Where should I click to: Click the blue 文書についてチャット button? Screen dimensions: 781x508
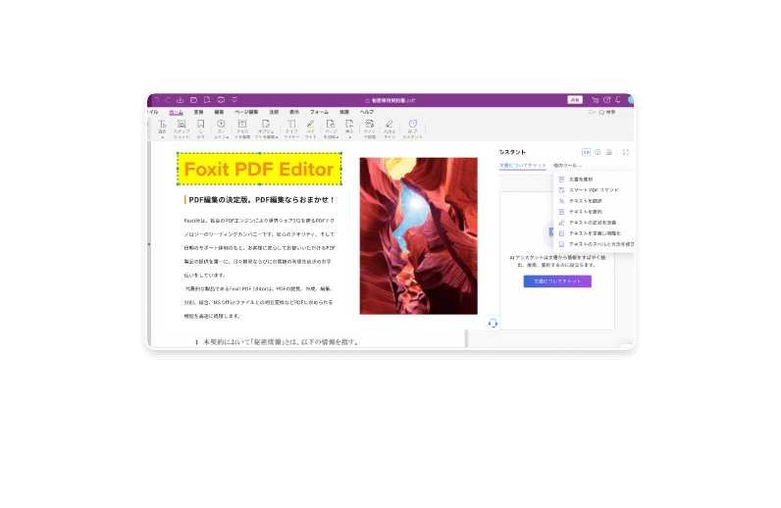557,281
